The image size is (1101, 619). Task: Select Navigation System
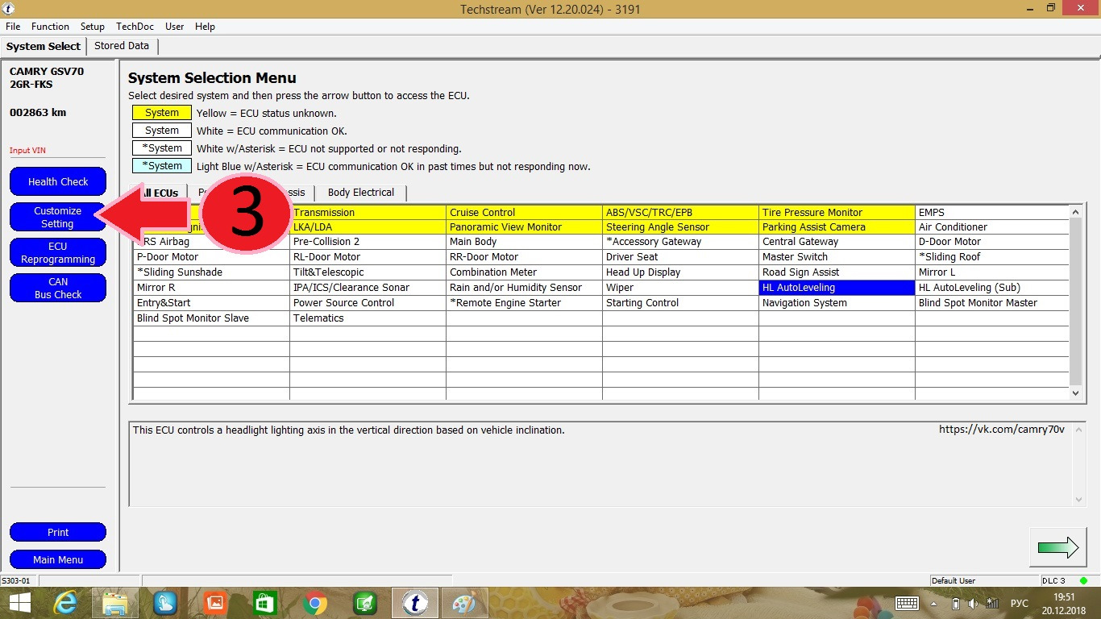pos(837,303)
